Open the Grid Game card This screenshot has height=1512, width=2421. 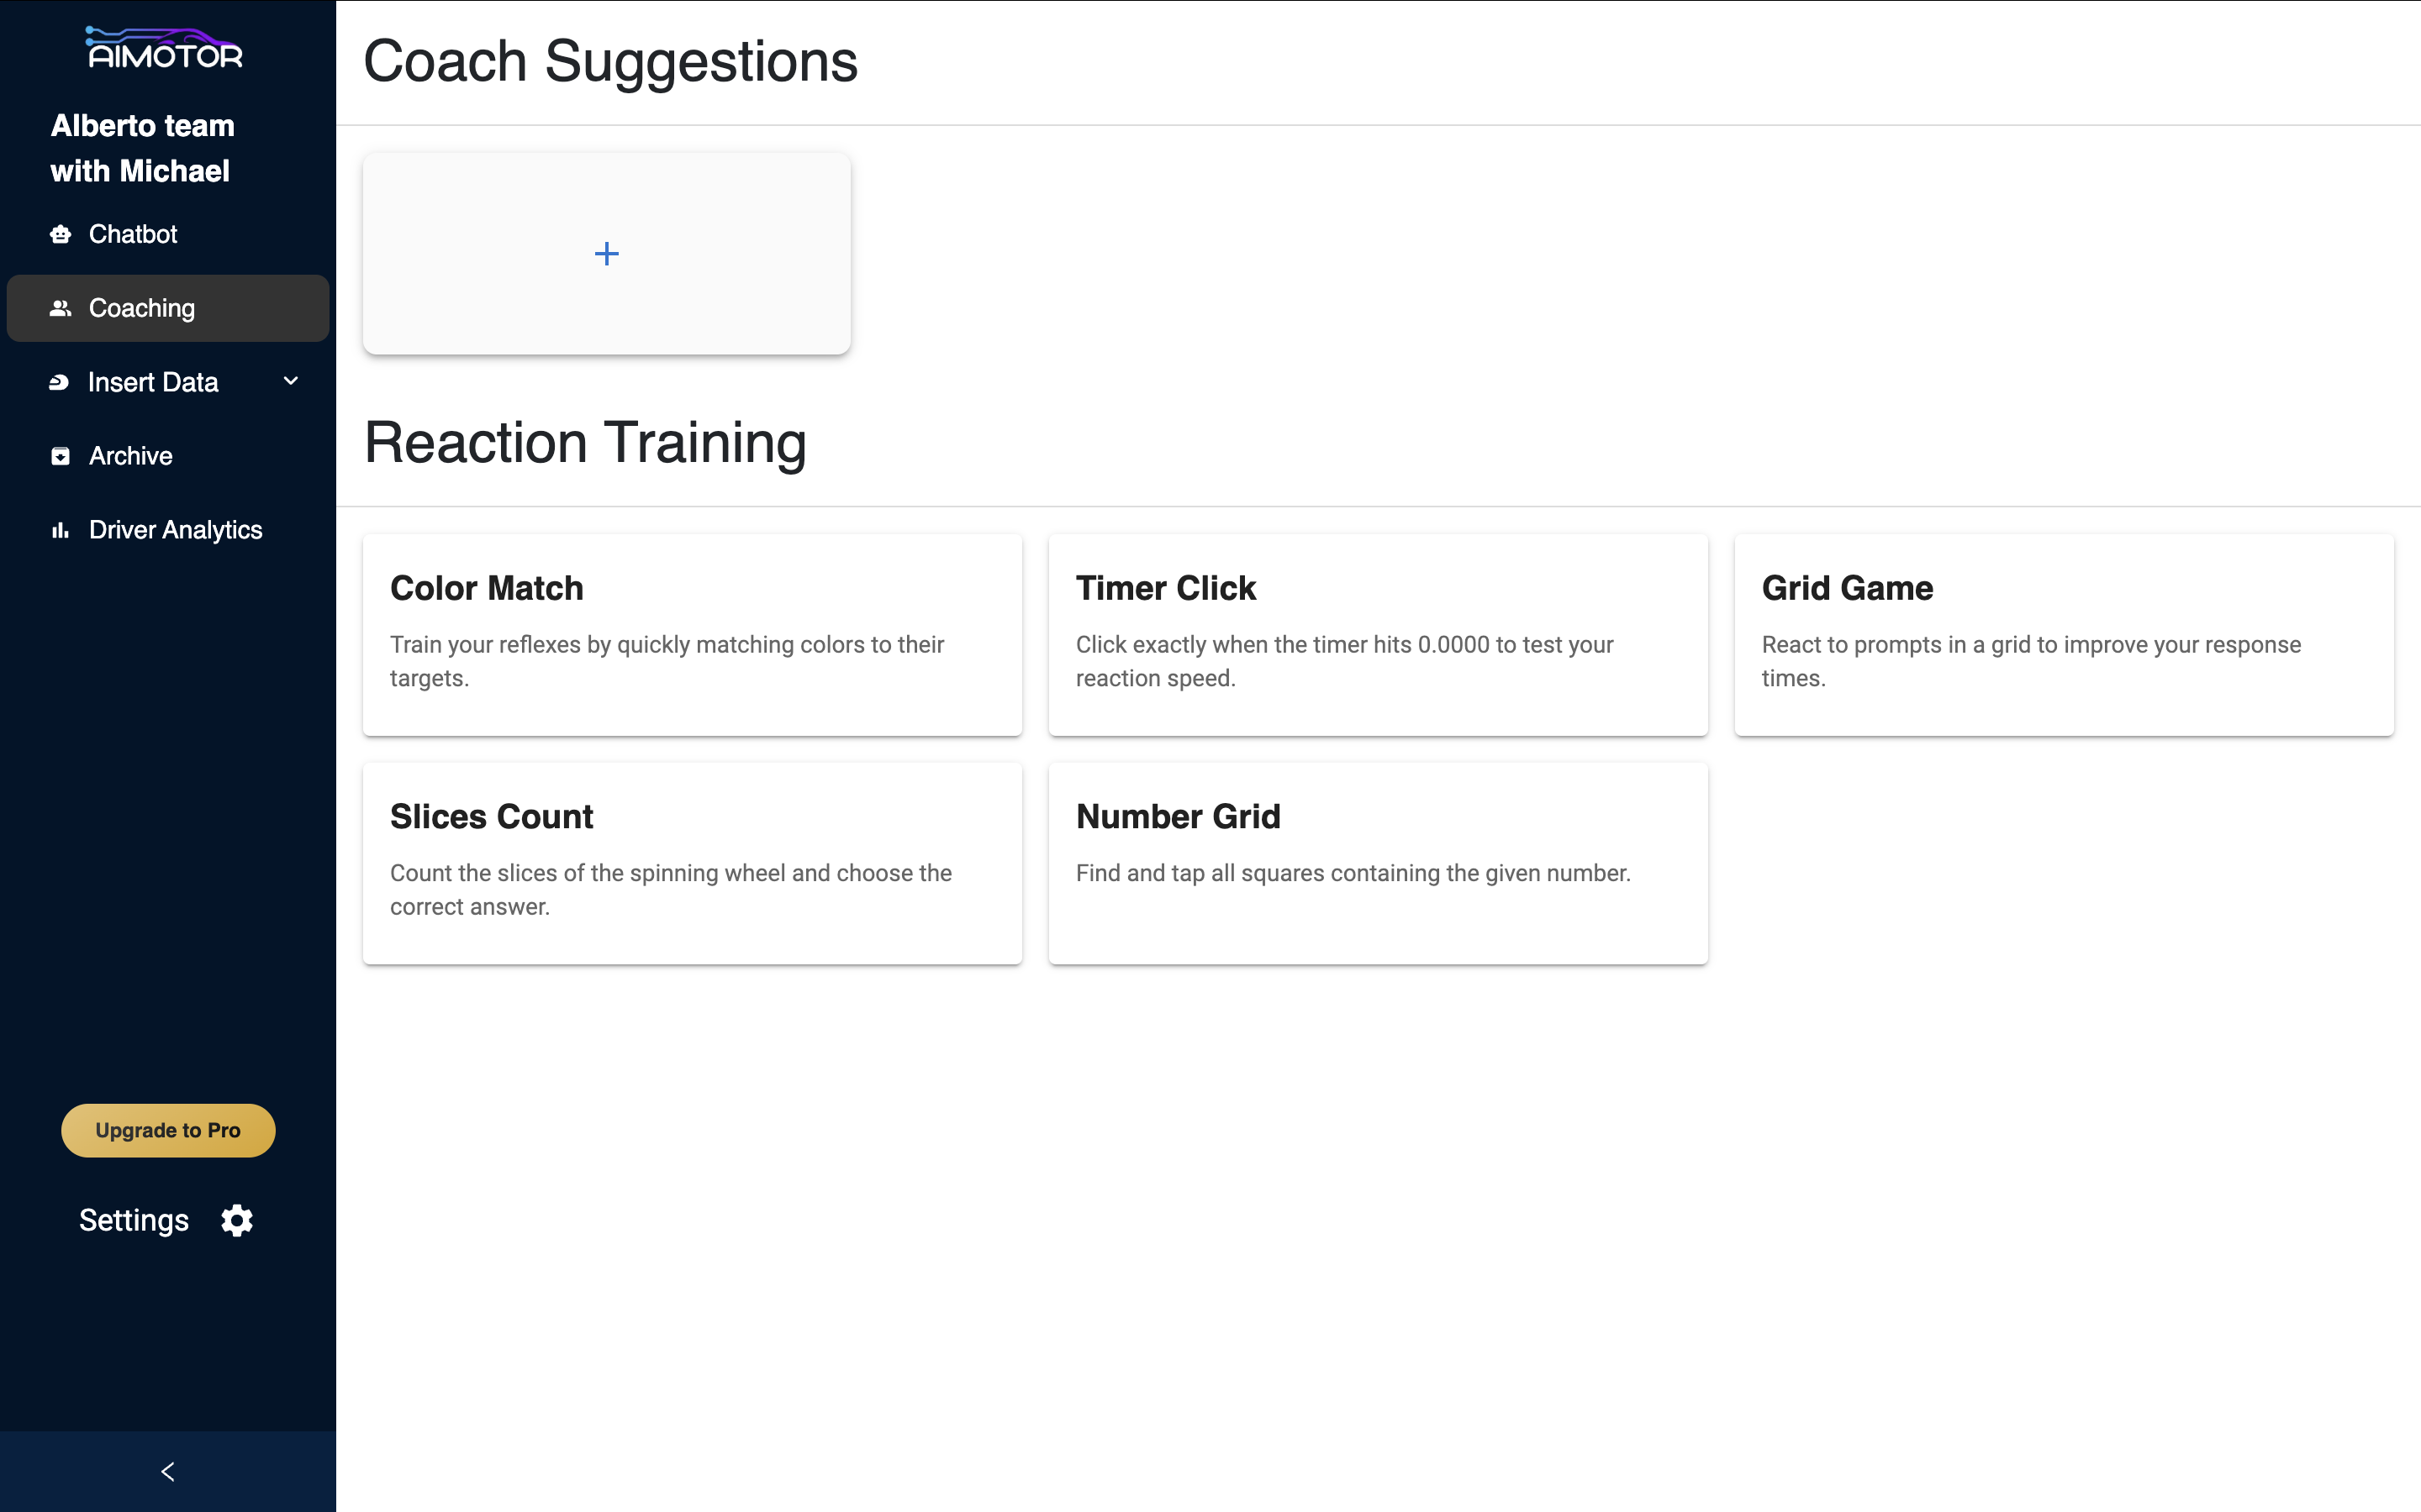point(2063,634)
